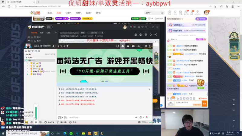Toggle visibility of 图片 1 layer

29,41
